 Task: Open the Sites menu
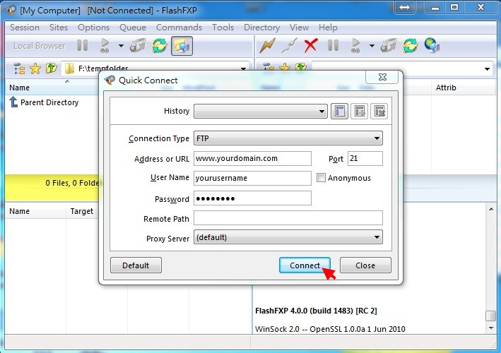(x=59, y=28)
